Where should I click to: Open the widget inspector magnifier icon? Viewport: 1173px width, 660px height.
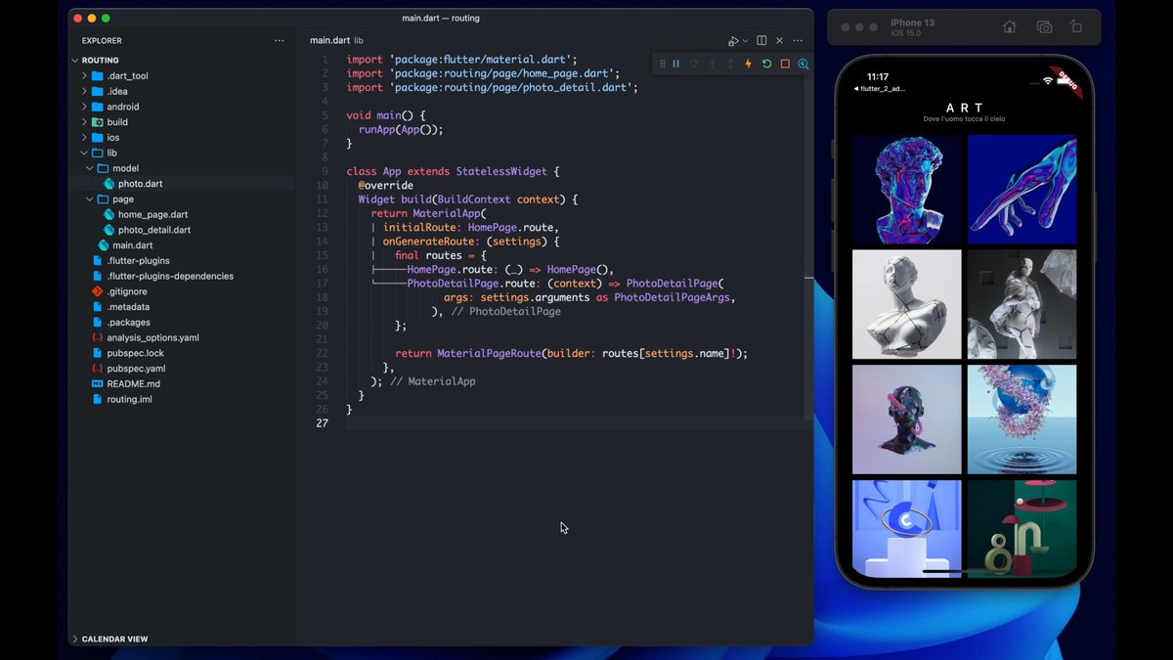pyautogui.click(x=804, y=64)
